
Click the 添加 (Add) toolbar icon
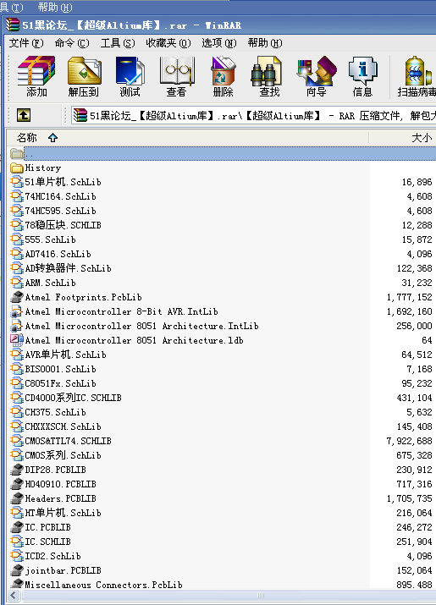36,76
